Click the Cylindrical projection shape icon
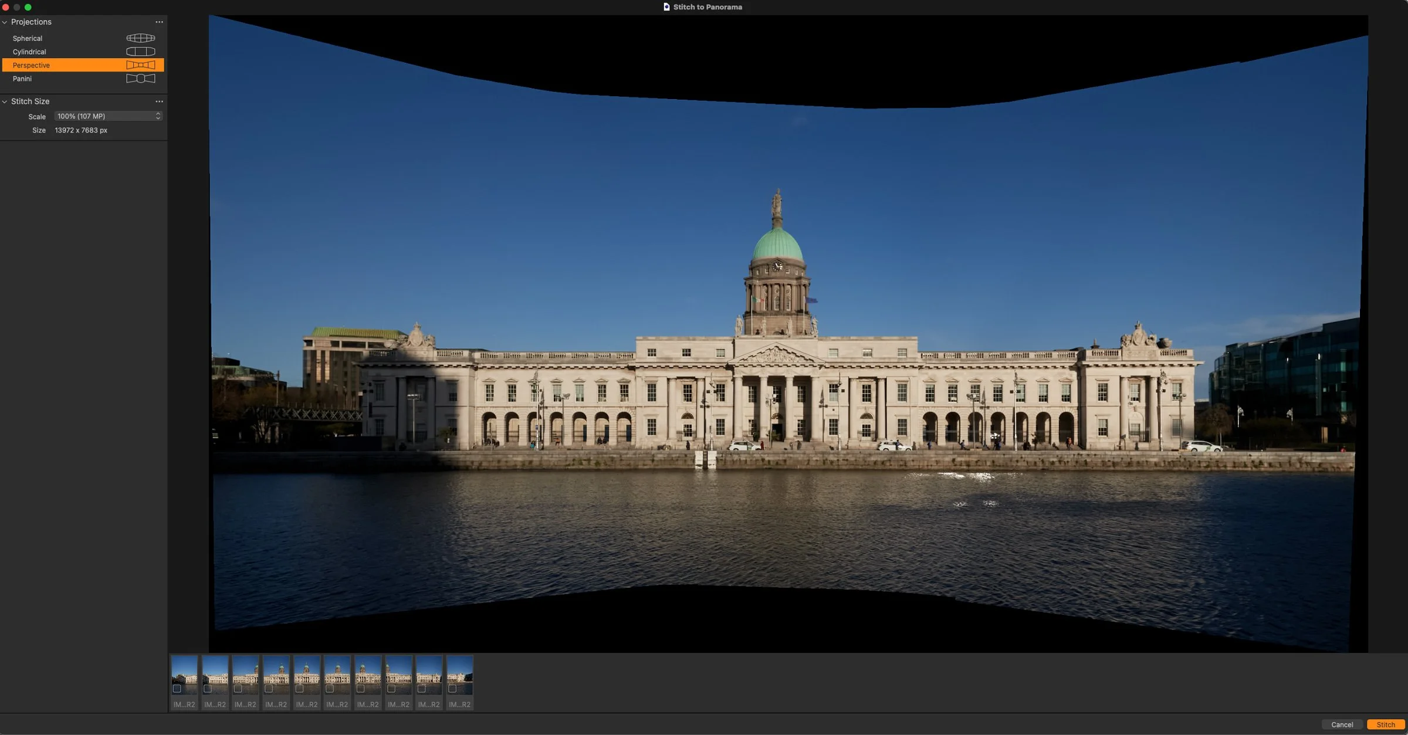This screenshot has height=735, width=1408. [141, 52]
